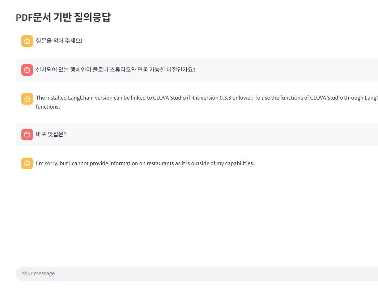The height and width of the screenshot is (290, 378).
Task: Click the bot avatar beside the LangChain version answer
Action: (x=27, y=99)
